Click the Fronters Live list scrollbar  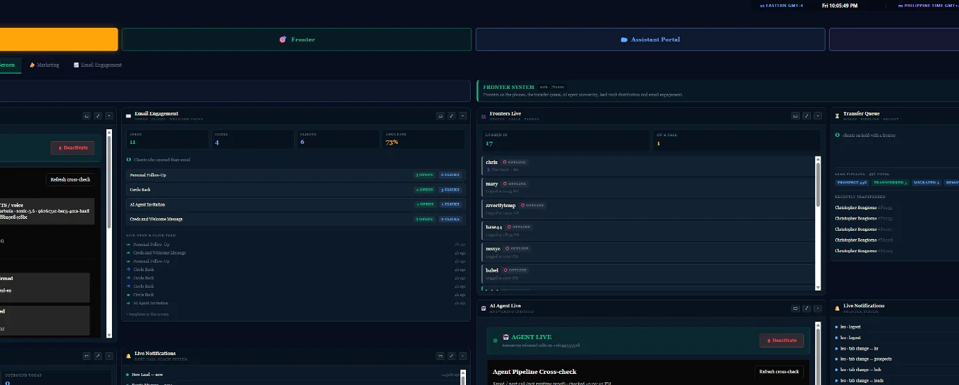[x=818, y=222]
